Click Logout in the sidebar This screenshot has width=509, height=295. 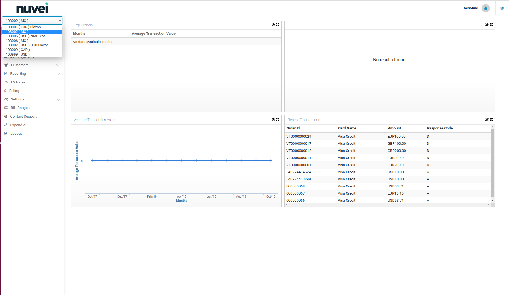click(16, 134)
